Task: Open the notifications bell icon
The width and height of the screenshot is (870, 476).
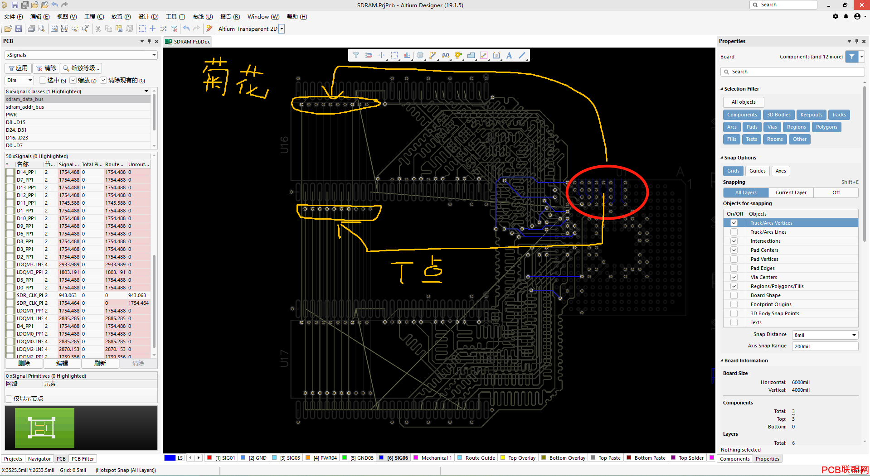Action: [x=846, y=16]
